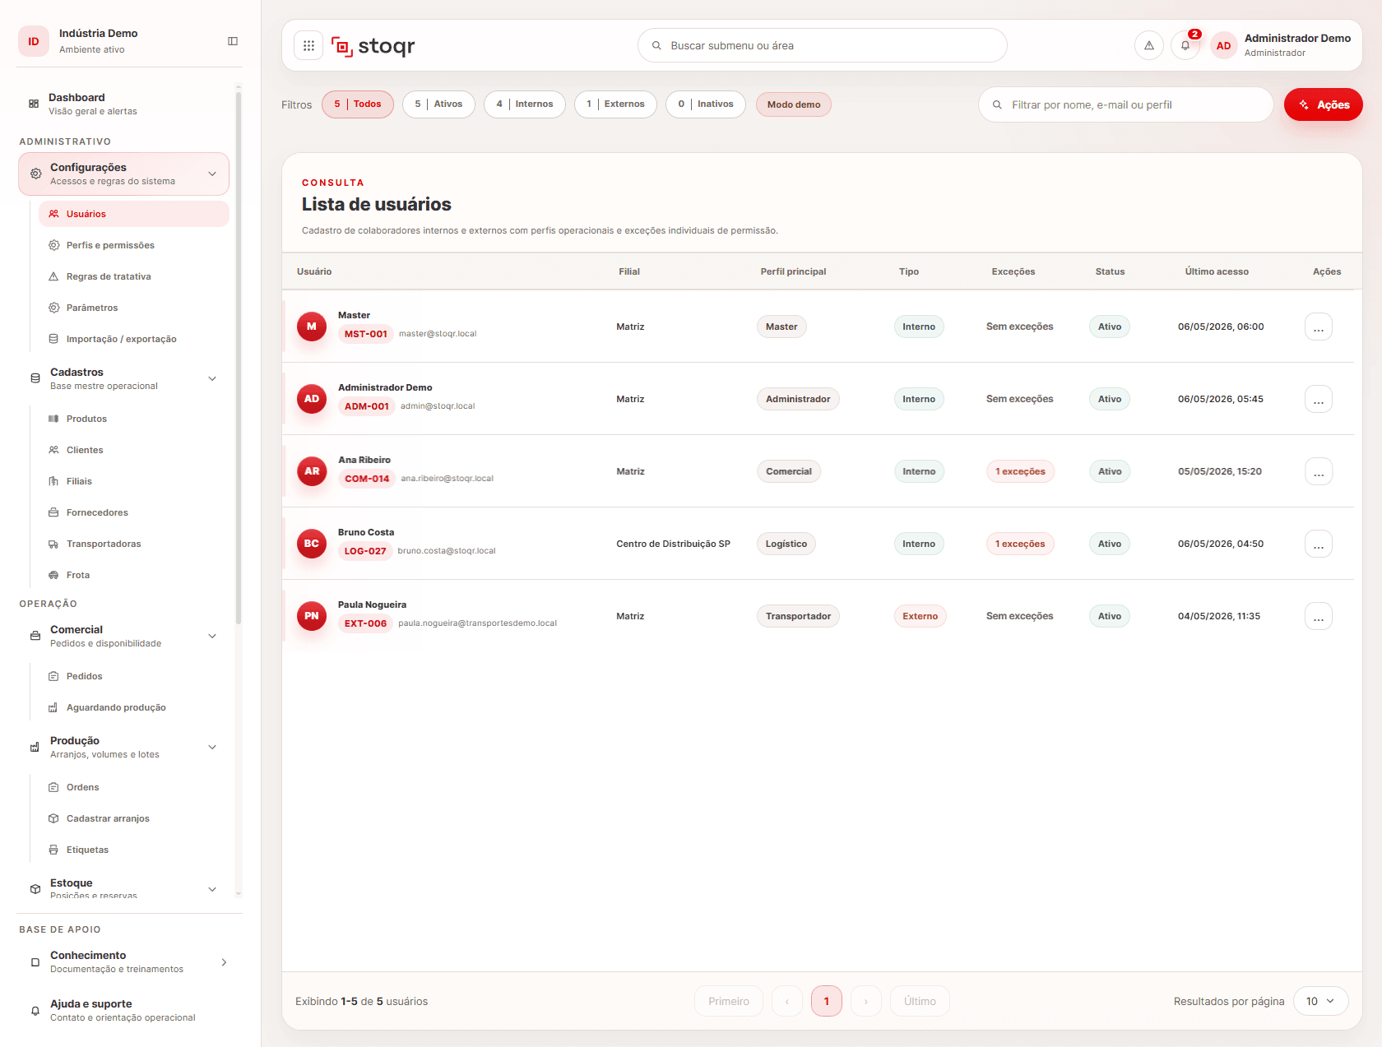
Task: Open Aguardando produção menu item
Action: [x=134, y=707]
